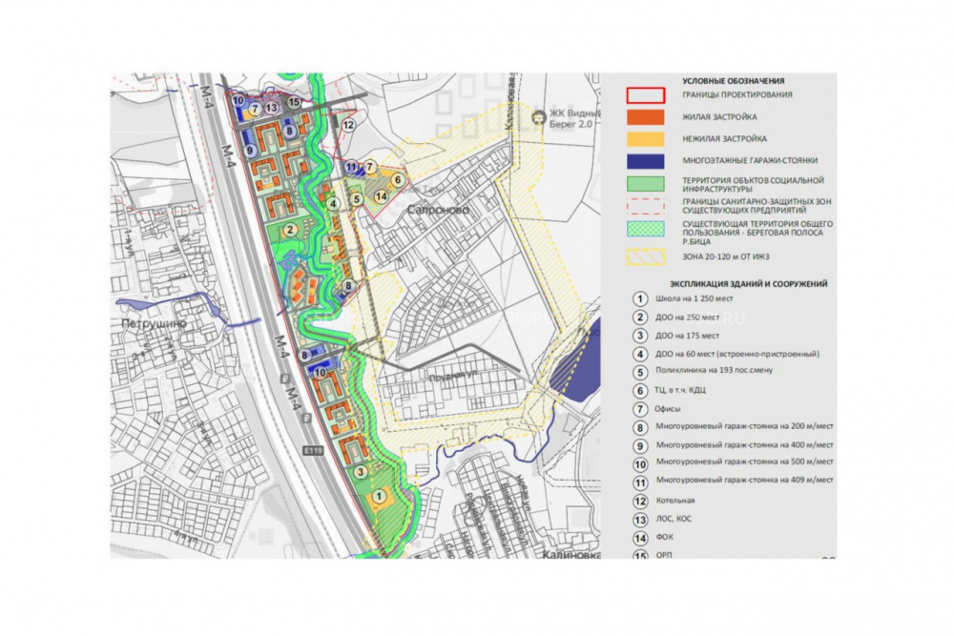Image resolution: width=954 pixels, height=636 pixels.
Task: Click the E119 road shield
Action: tap(313, 451)
